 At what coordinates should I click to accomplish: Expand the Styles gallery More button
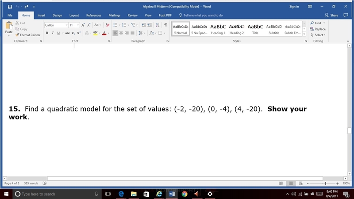(x=304, y=34)
